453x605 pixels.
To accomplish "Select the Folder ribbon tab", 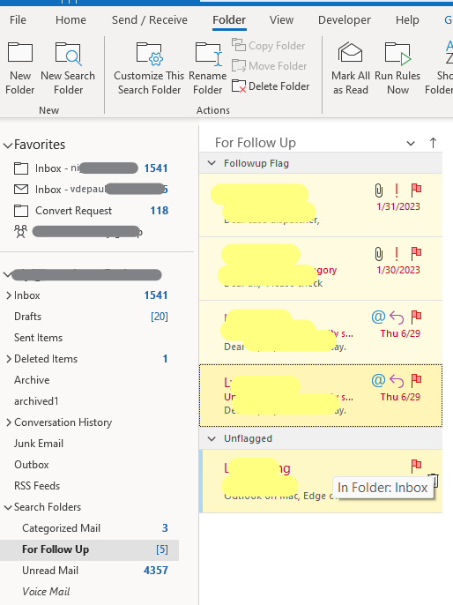I will (229, 19).
